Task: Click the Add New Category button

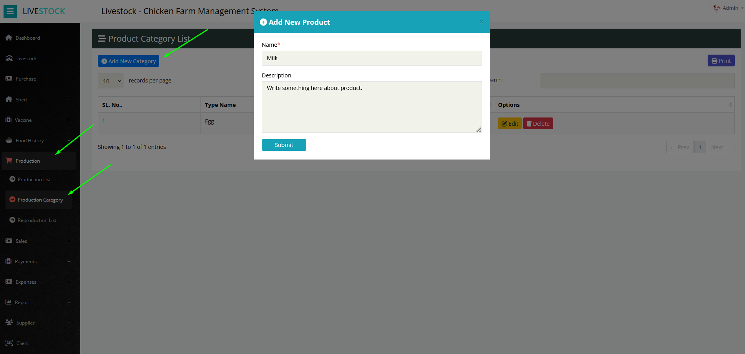Action: click(x=129, y=61)
